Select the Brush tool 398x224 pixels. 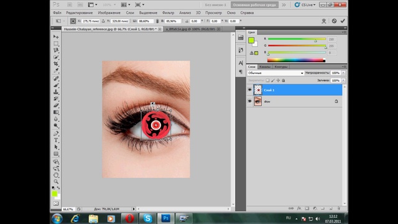click(56, 85)
